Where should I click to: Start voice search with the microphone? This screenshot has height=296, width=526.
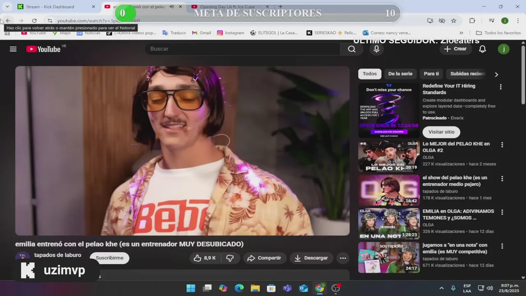[376, 49]
